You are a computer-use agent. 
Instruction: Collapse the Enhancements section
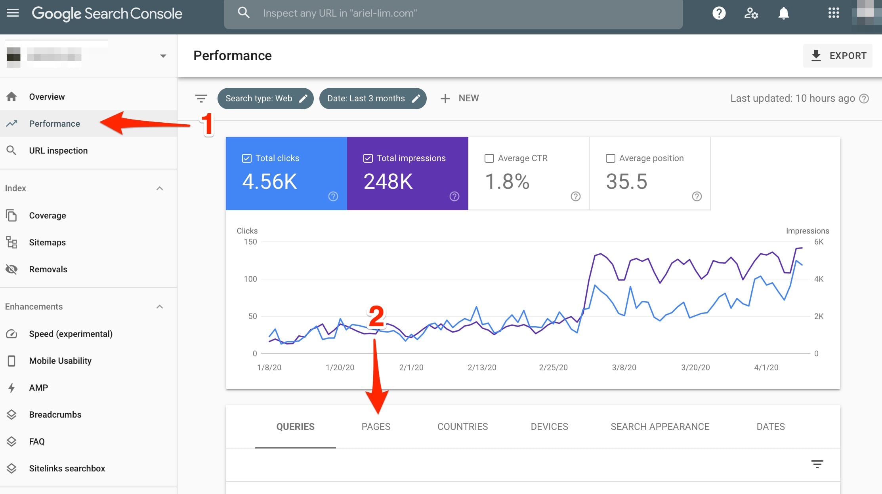point(160,307)
